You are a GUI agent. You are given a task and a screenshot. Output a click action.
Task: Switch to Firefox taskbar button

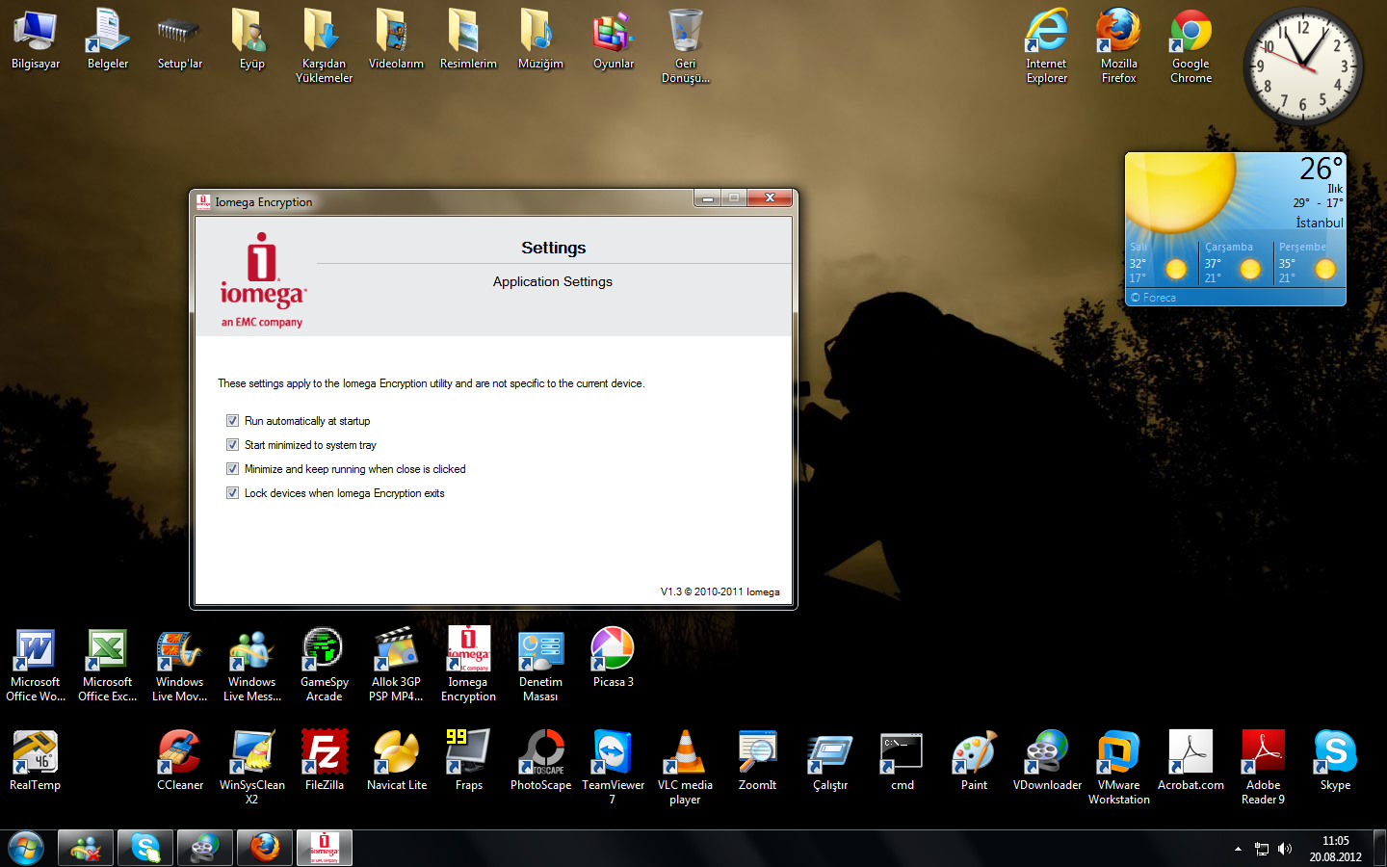(265, 848)
